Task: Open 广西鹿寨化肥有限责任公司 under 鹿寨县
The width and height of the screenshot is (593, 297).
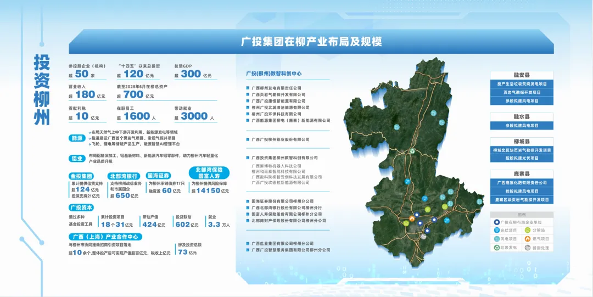Action: pos(522,183)
